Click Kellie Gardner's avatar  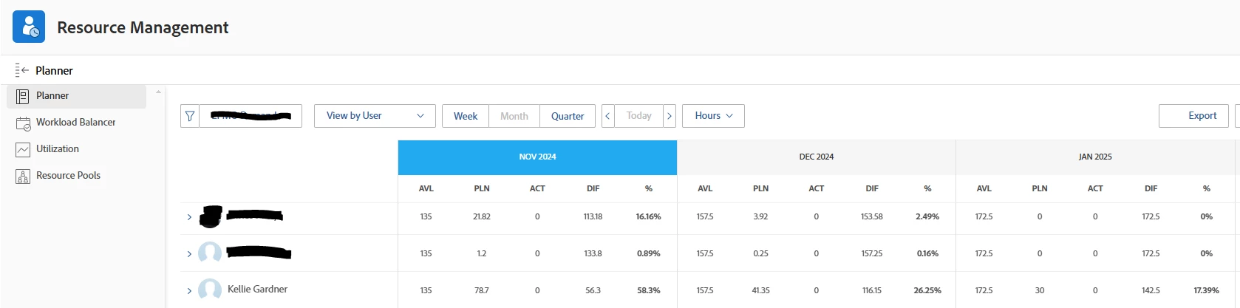(x=210, y=290)
